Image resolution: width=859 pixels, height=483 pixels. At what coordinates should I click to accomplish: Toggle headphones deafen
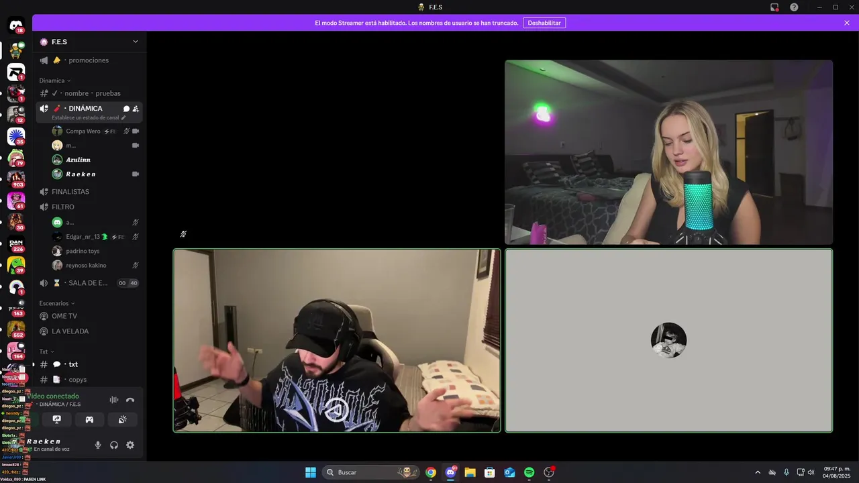[x=114, y=445]
